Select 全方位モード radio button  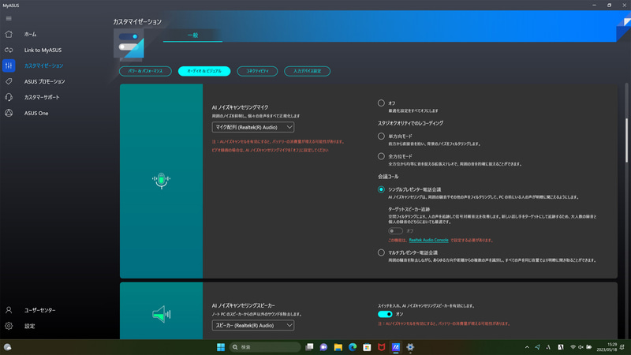tap(381, 156)
